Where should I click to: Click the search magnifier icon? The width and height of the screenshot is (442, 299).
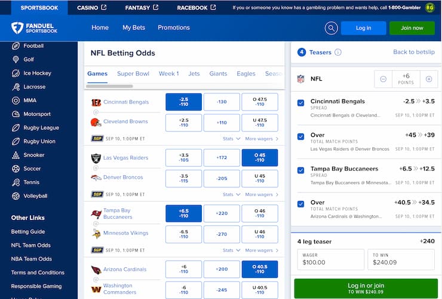point(331,28)
